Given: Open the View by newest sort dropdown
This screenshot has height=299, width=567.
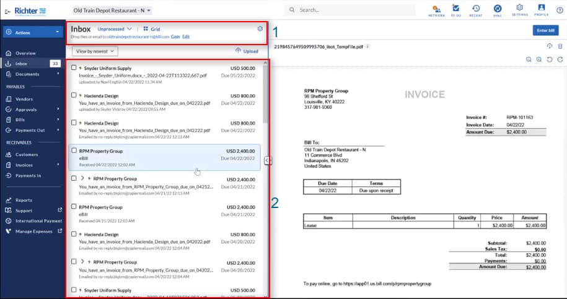Looking at the screenshot, I should coord(95,51).
